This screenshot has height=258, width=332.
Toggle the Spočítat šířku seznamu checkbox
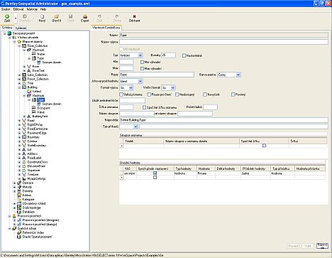144,107
